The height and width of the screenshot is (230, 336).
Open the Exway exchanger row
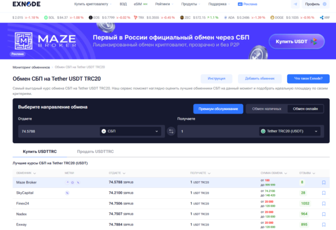point(171,224)
